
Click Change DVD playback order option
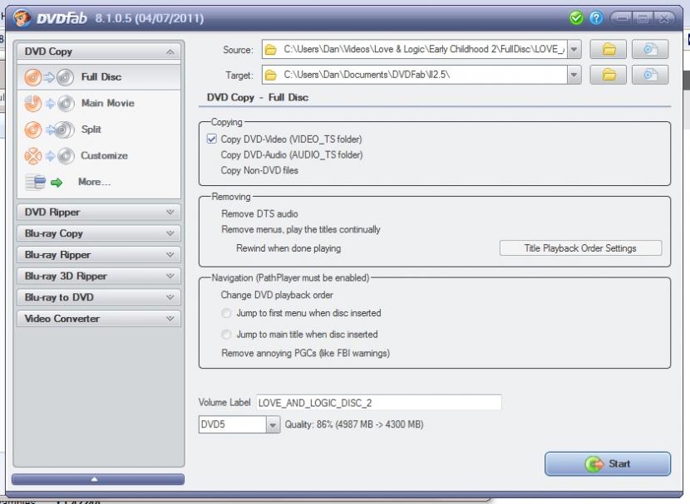pos(277,295)
